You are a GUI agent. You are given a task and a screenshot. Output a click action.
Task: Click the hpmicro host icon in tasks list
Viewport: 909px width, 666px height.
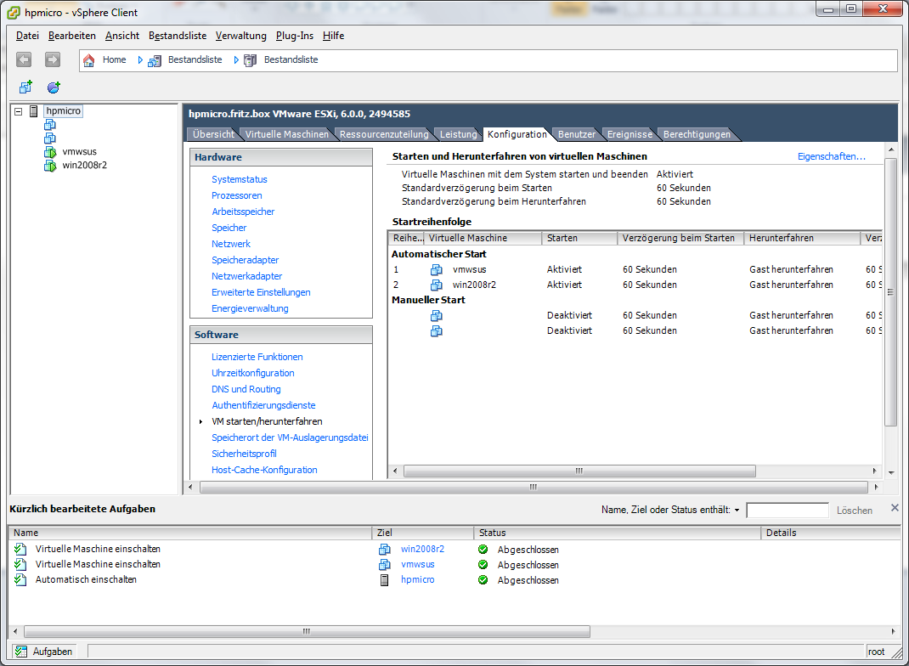pyautogui.click(x=384, y=580)
